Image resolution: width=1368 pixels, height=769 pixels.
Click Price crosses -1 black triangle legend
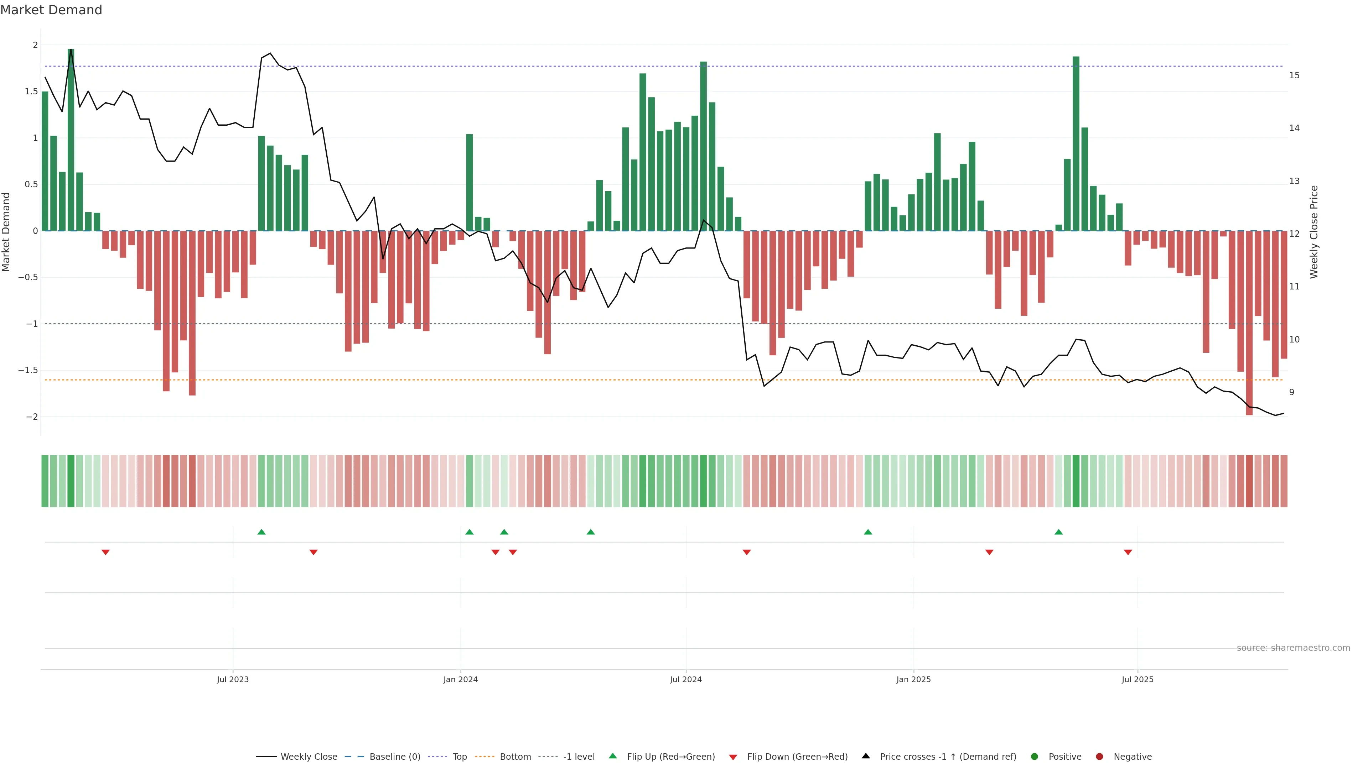866,756
